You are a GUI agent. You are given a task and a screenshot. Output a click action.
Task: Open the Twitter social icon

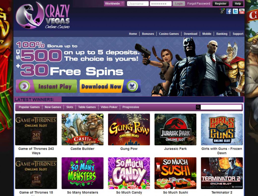coord(235,11)
